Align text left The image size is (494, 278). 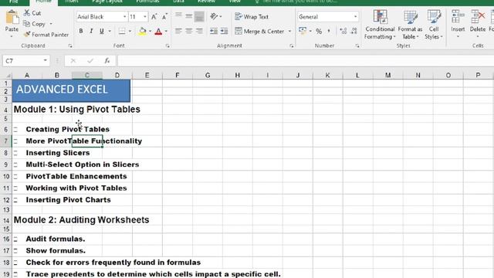click(x=178, y=31)
